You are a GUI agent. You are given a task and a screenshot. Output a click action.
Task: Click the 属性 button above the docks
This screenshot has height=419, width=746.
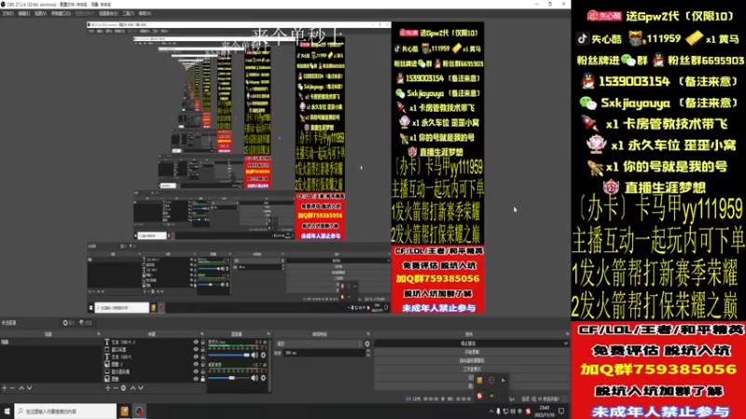pyautogui.click(x=69, y=323)
